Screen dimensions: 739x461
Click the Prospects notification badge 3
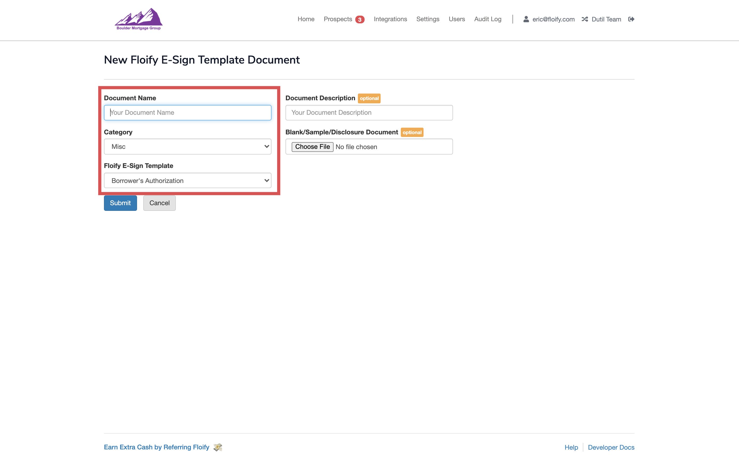pyautogui.click(x=360, y=20)
